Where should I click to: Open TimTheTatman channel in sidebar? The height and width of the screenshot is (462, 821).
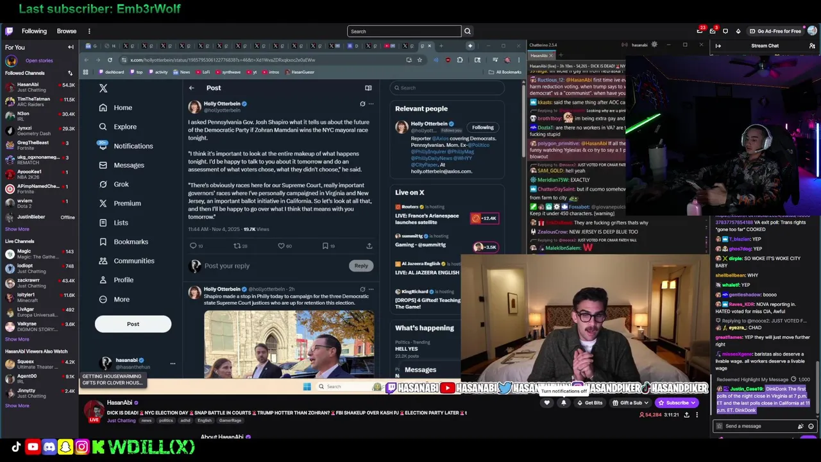click(39, 101)
